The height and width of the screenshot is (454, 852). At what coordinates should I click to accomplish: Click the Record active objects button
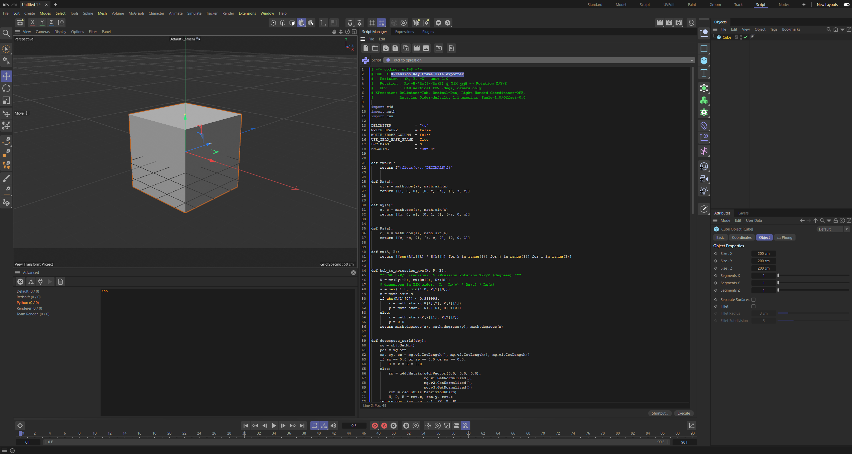point(375,426)
